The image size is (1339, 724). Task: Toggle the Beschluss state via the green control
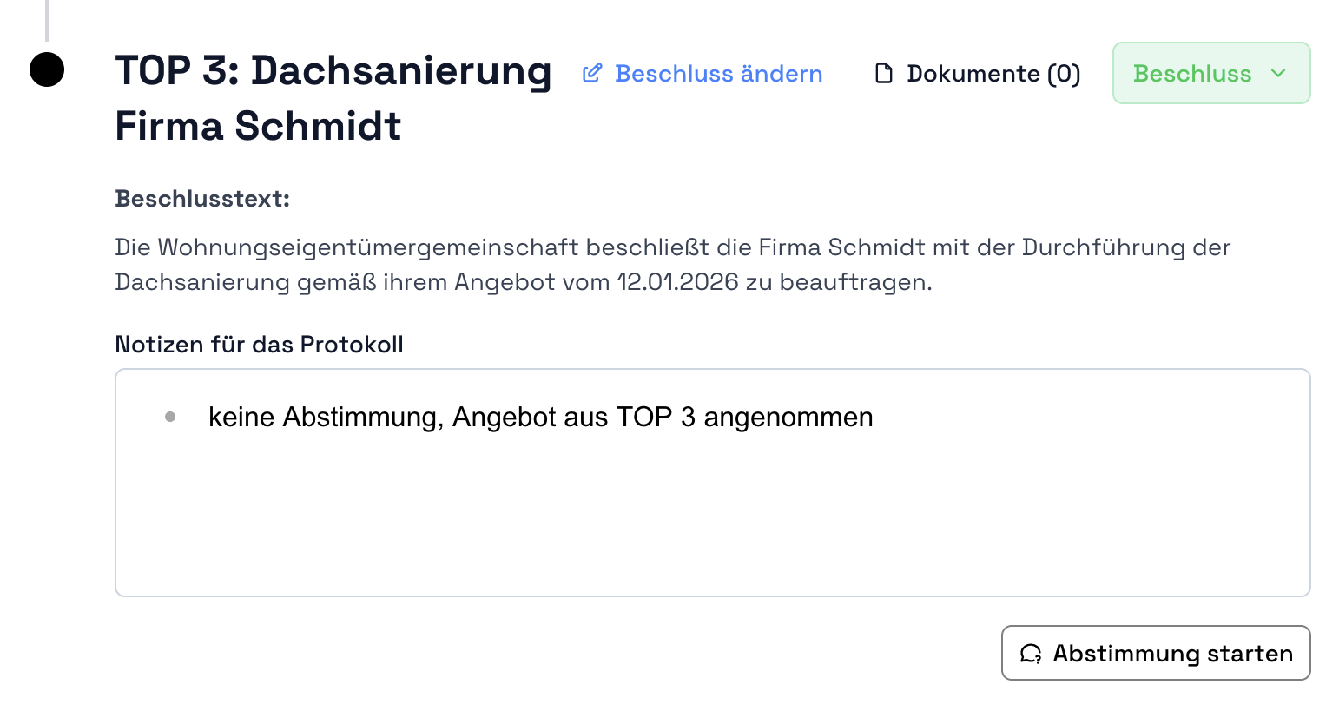(1210, 73)
